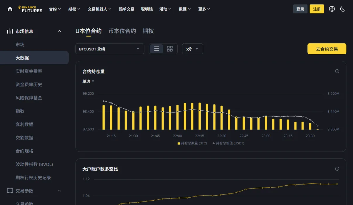Toggle 持仓总数量 (BTC) legend series
The width and height of the screenshot is (353, 205).
(x=192, y=143)
